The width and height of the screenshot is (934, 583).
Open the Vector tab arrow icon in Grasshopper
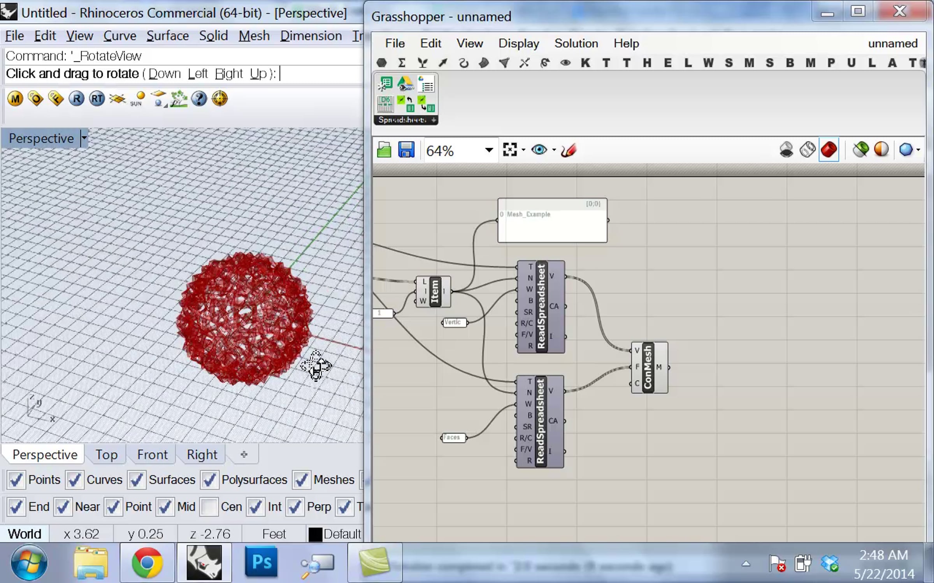[x=443, y=63]
